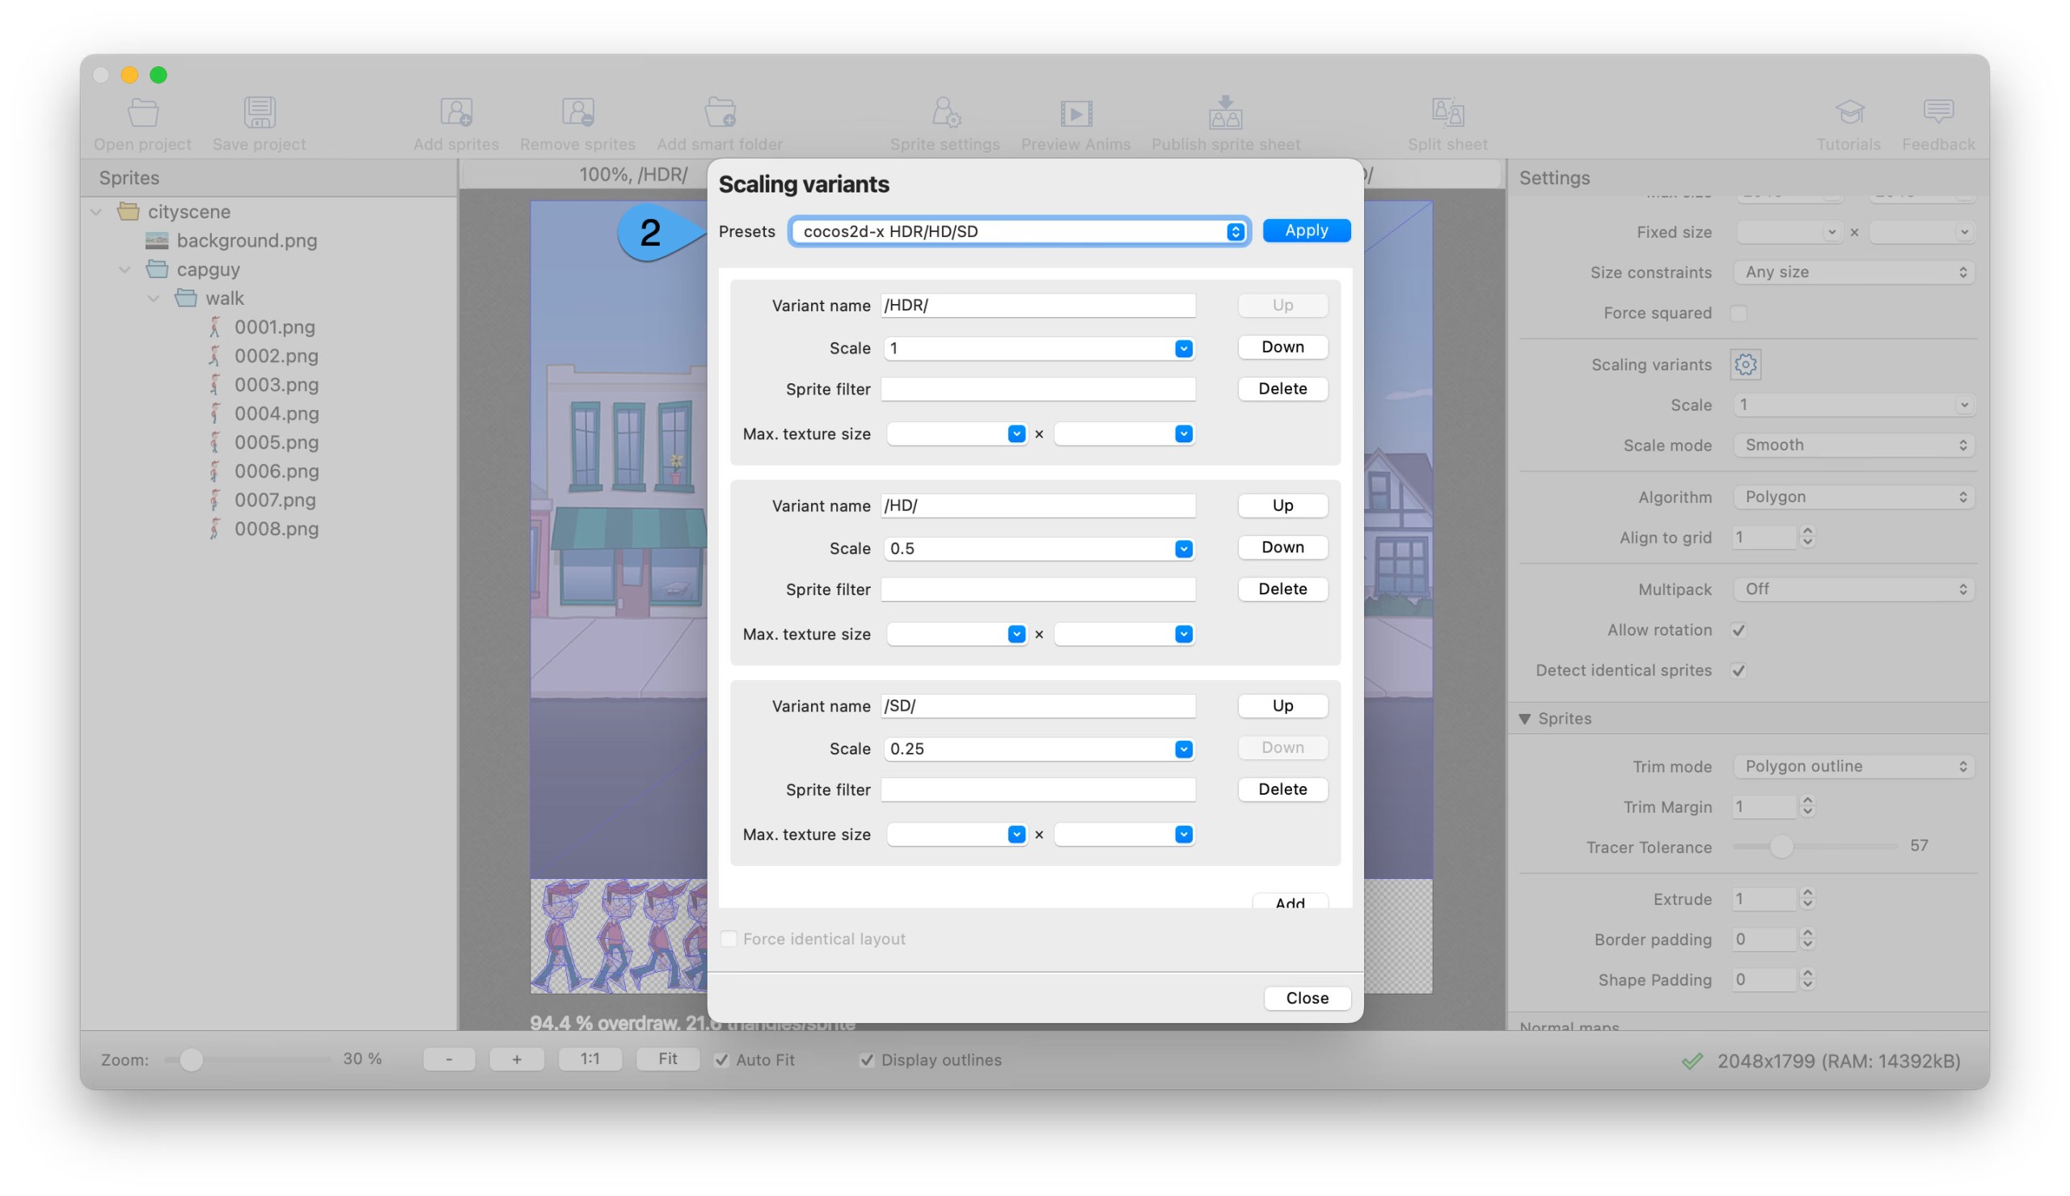Click the Apply preset button
The width and height of the screenshot is (2070, 1196).
[1306, 230]
